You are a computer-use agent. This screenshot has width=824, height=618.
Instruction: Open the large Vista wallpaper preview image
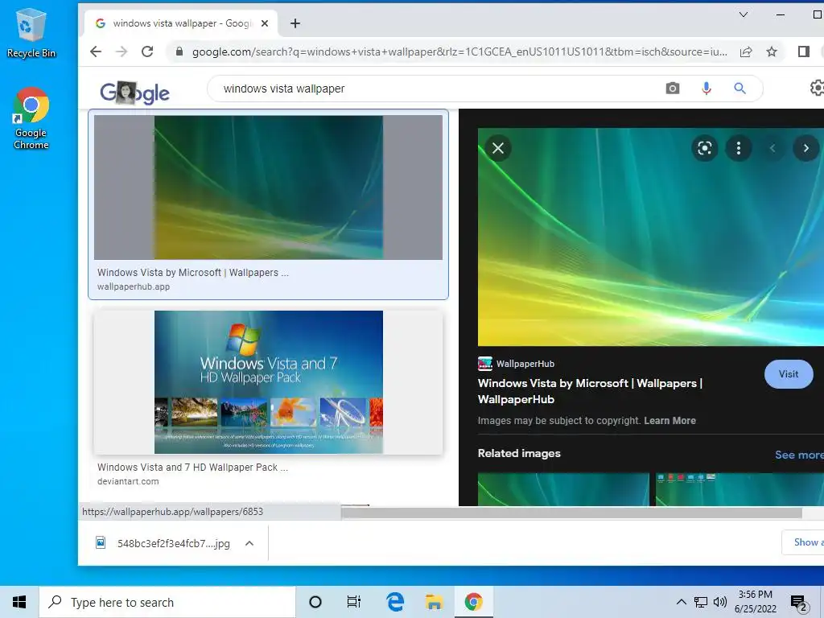point(650,237)
